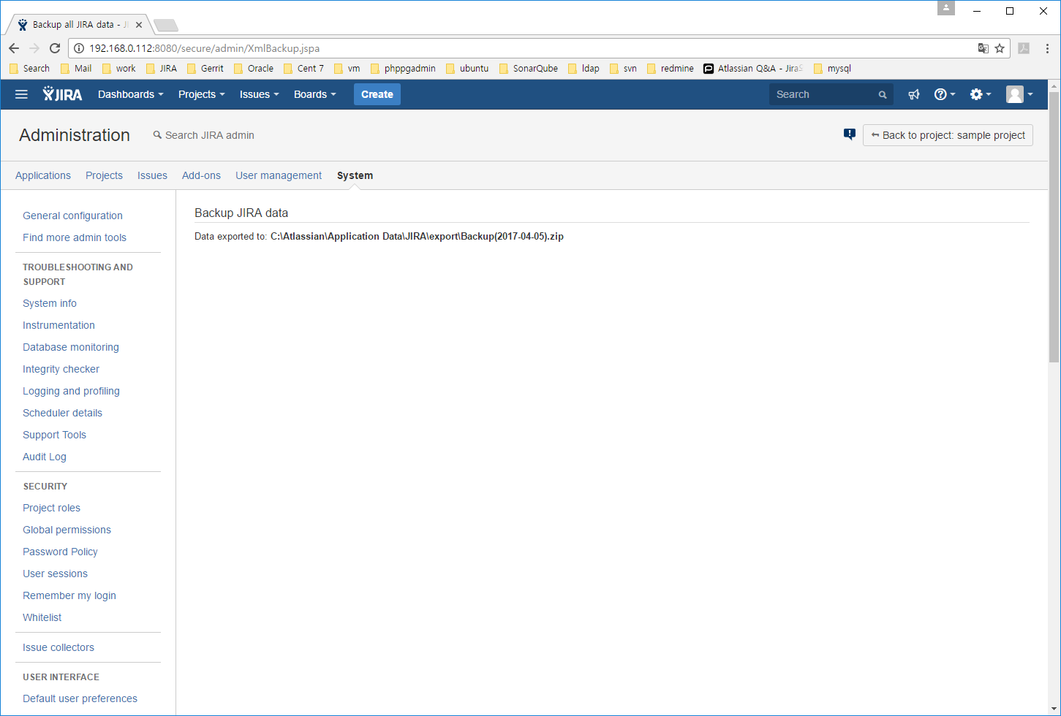Screen dimensions: 1061x716
Task: Open the feedback megaphone icon
Action: (914, 94)
